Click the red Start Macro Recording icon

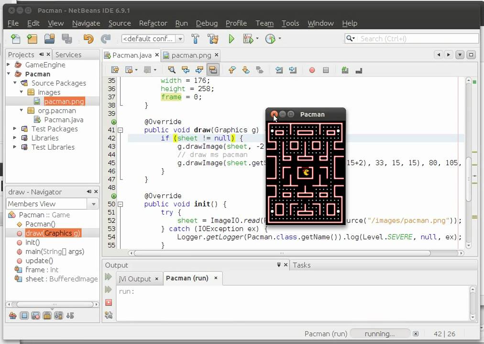coord(312,70)
